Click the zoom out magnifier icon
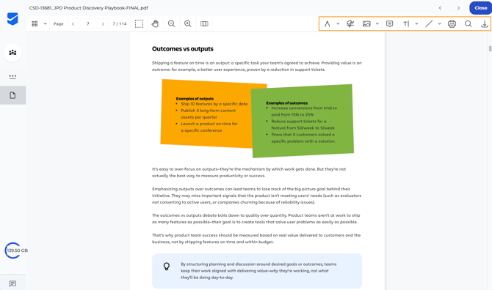This screenshot has width=492, height=290. pos(171,23)
